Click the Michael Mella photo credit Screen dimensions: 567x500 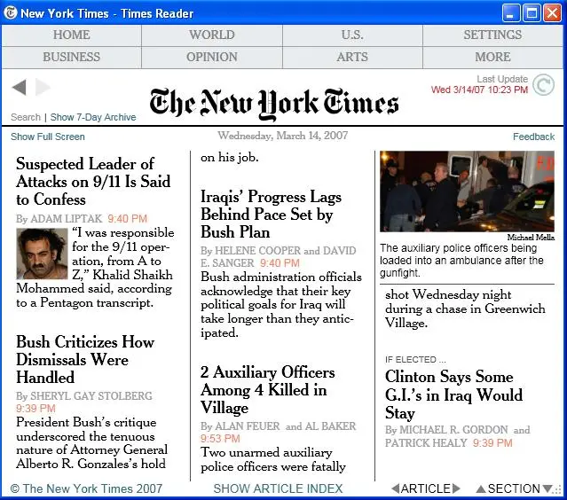531,237
